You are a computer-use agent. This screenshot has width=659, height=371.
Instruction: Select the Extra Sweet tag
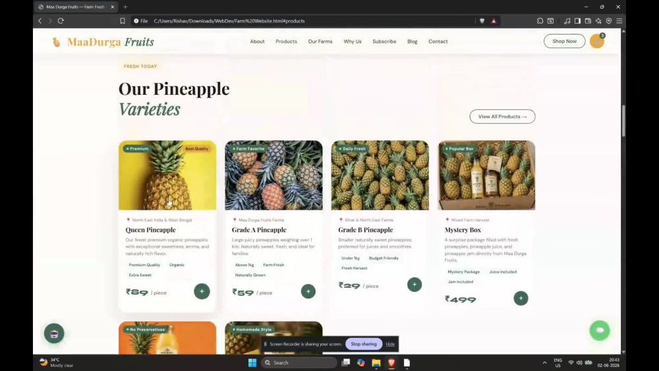coord(140,275)
